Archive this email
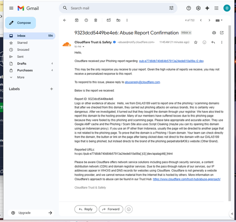236x222 pixels. [76, 20]
